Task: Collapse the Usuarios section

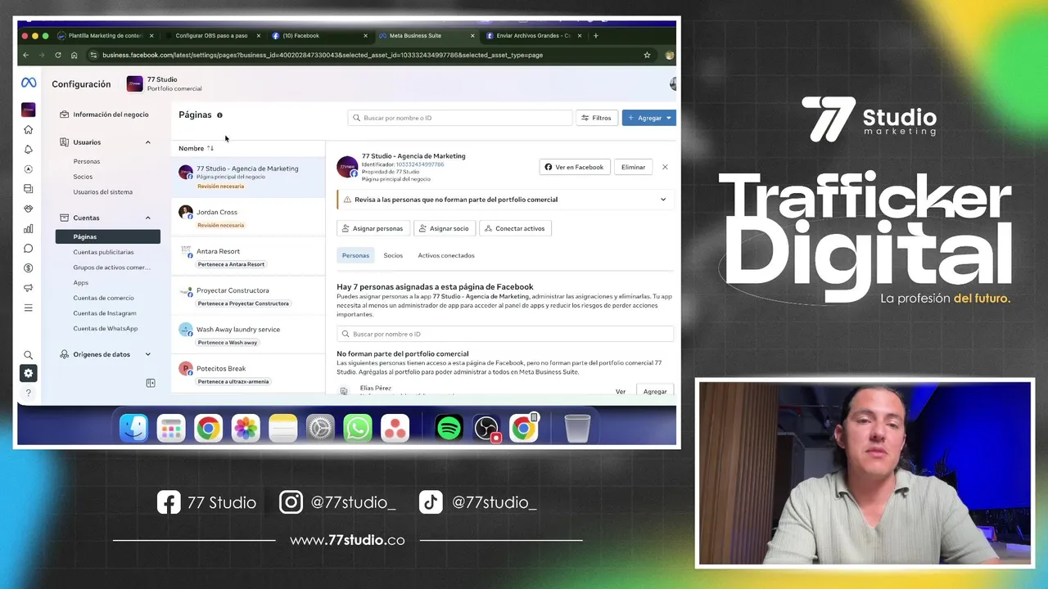Action: (x=148, y=142)
